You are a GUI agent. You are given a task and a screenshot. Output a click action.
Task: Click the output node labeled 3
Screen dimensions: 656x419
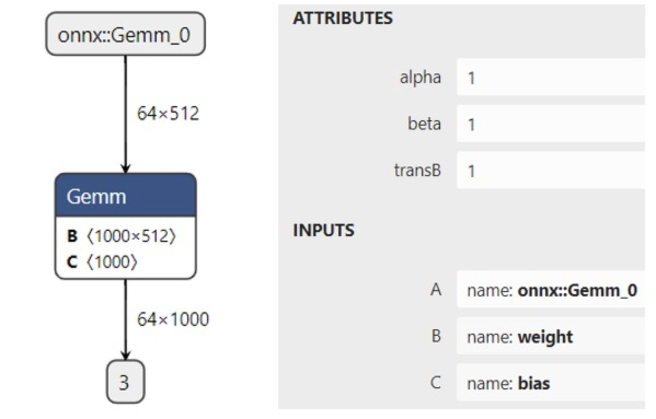125,382
